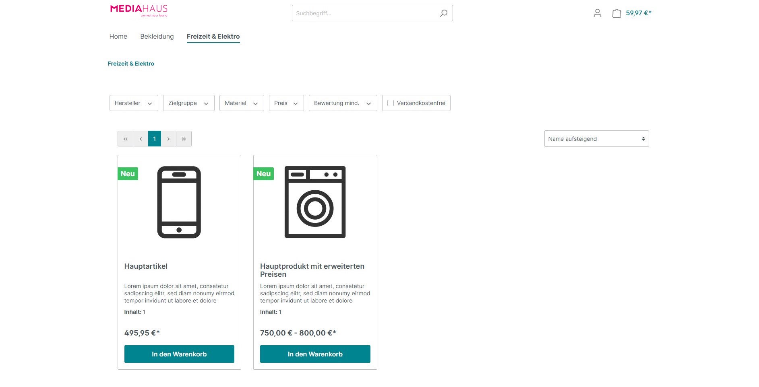
Task: Open the Material filter dropdown
Action: [242, 103]
